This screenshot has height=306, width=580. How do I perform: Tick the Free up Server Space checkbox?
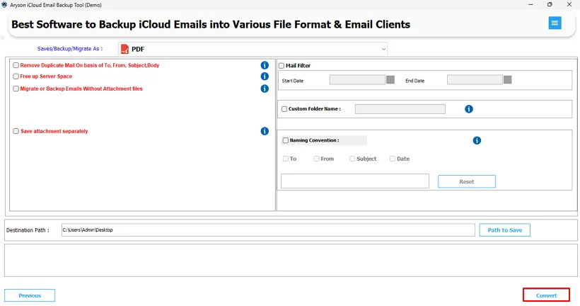pos(16,76)
